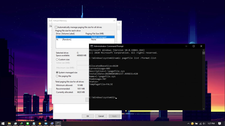Viewport: 225px width, 126px height.
Task: Choose the No paging file option
Action: click(x=57, y=76)
